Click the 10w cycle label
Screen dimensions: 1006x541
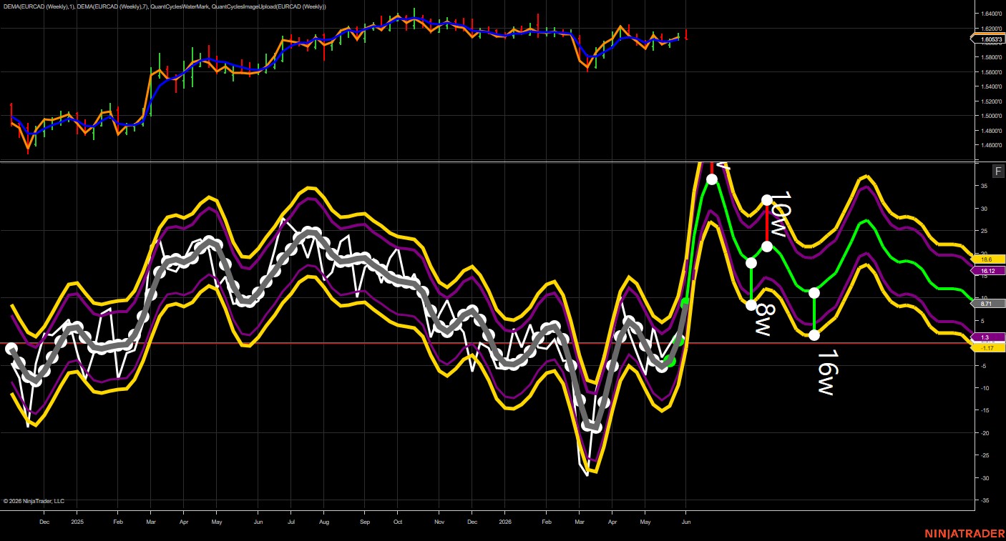[x=780, y=213]
